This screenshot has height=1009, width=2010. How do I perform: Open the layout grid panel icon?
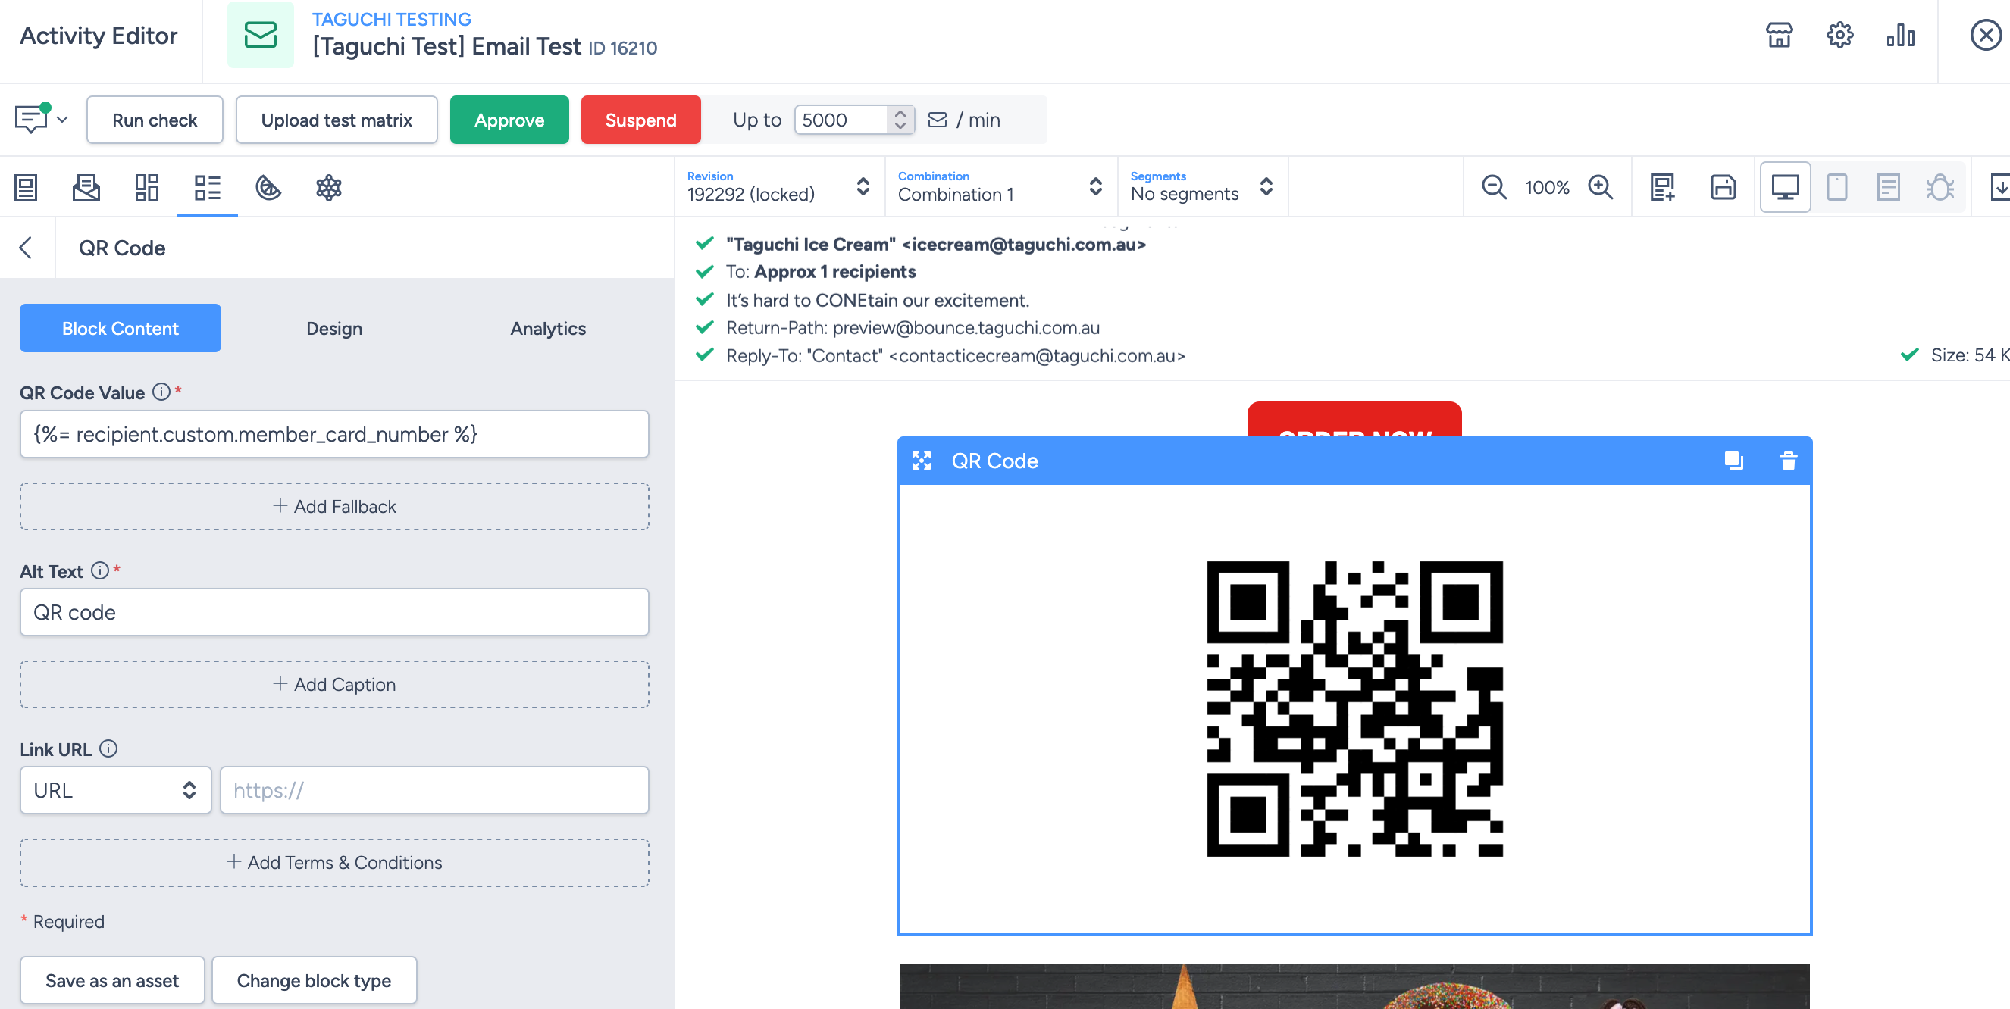pyautogui.click(x=147, y=188)
